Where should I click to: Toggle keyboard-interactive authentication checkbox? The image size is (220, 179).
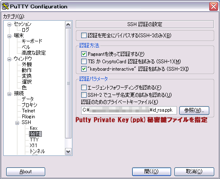[84, 69]
